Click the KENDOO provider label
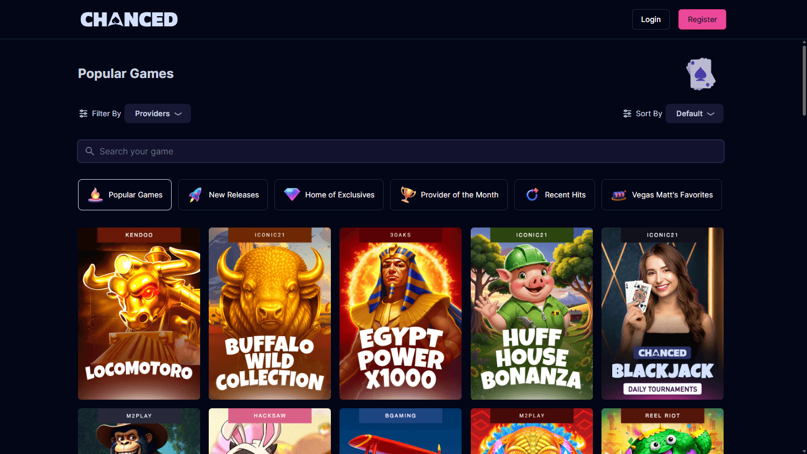Image resolution: width=807 pixels, height=454 pixels. coord(139,235)
